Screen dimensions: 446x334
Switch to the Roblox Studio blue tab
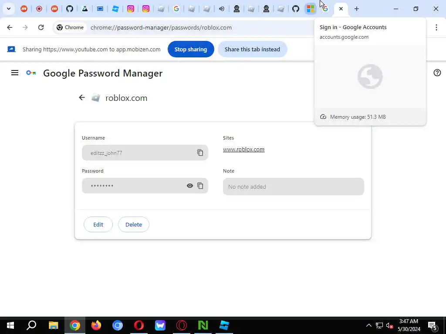[x=115, y=9]
